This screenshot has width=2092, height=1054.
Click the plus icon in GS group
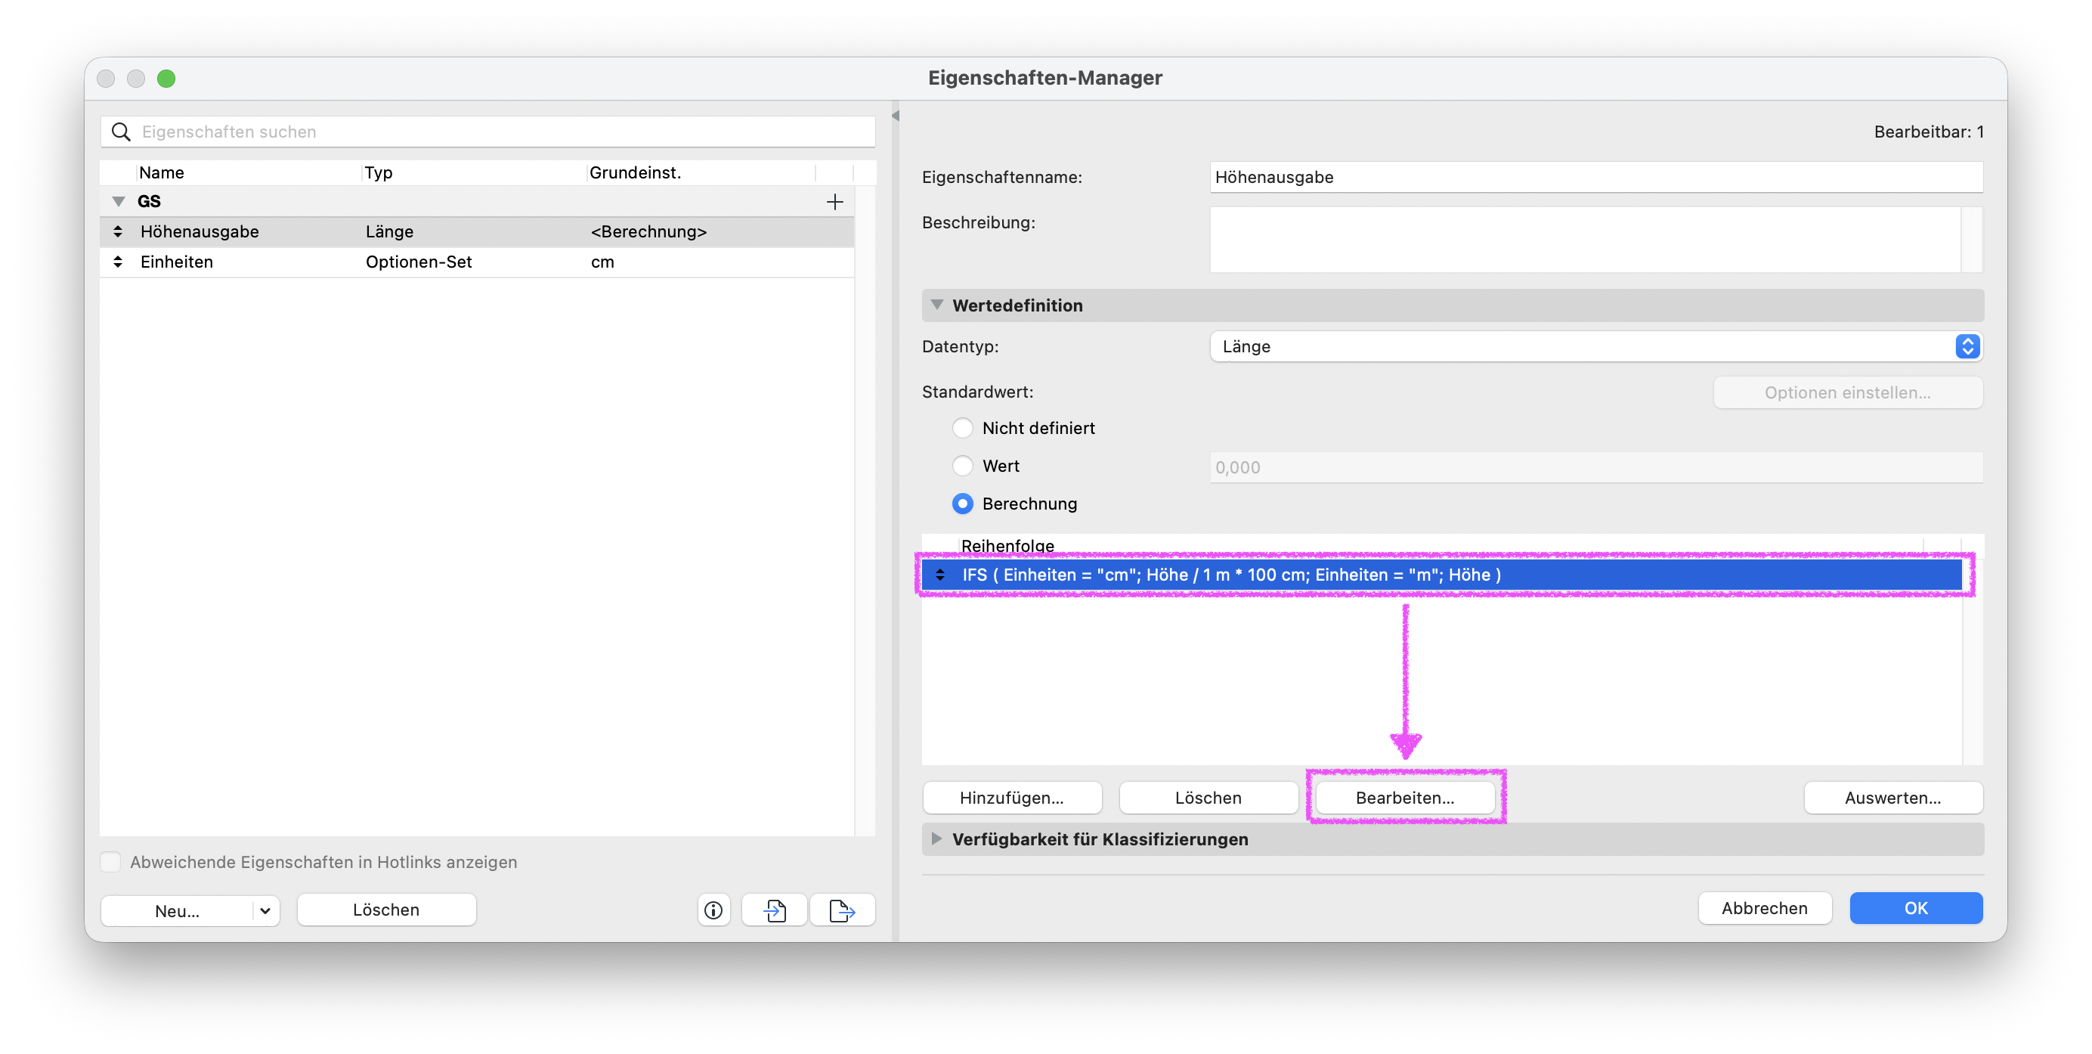834,202
